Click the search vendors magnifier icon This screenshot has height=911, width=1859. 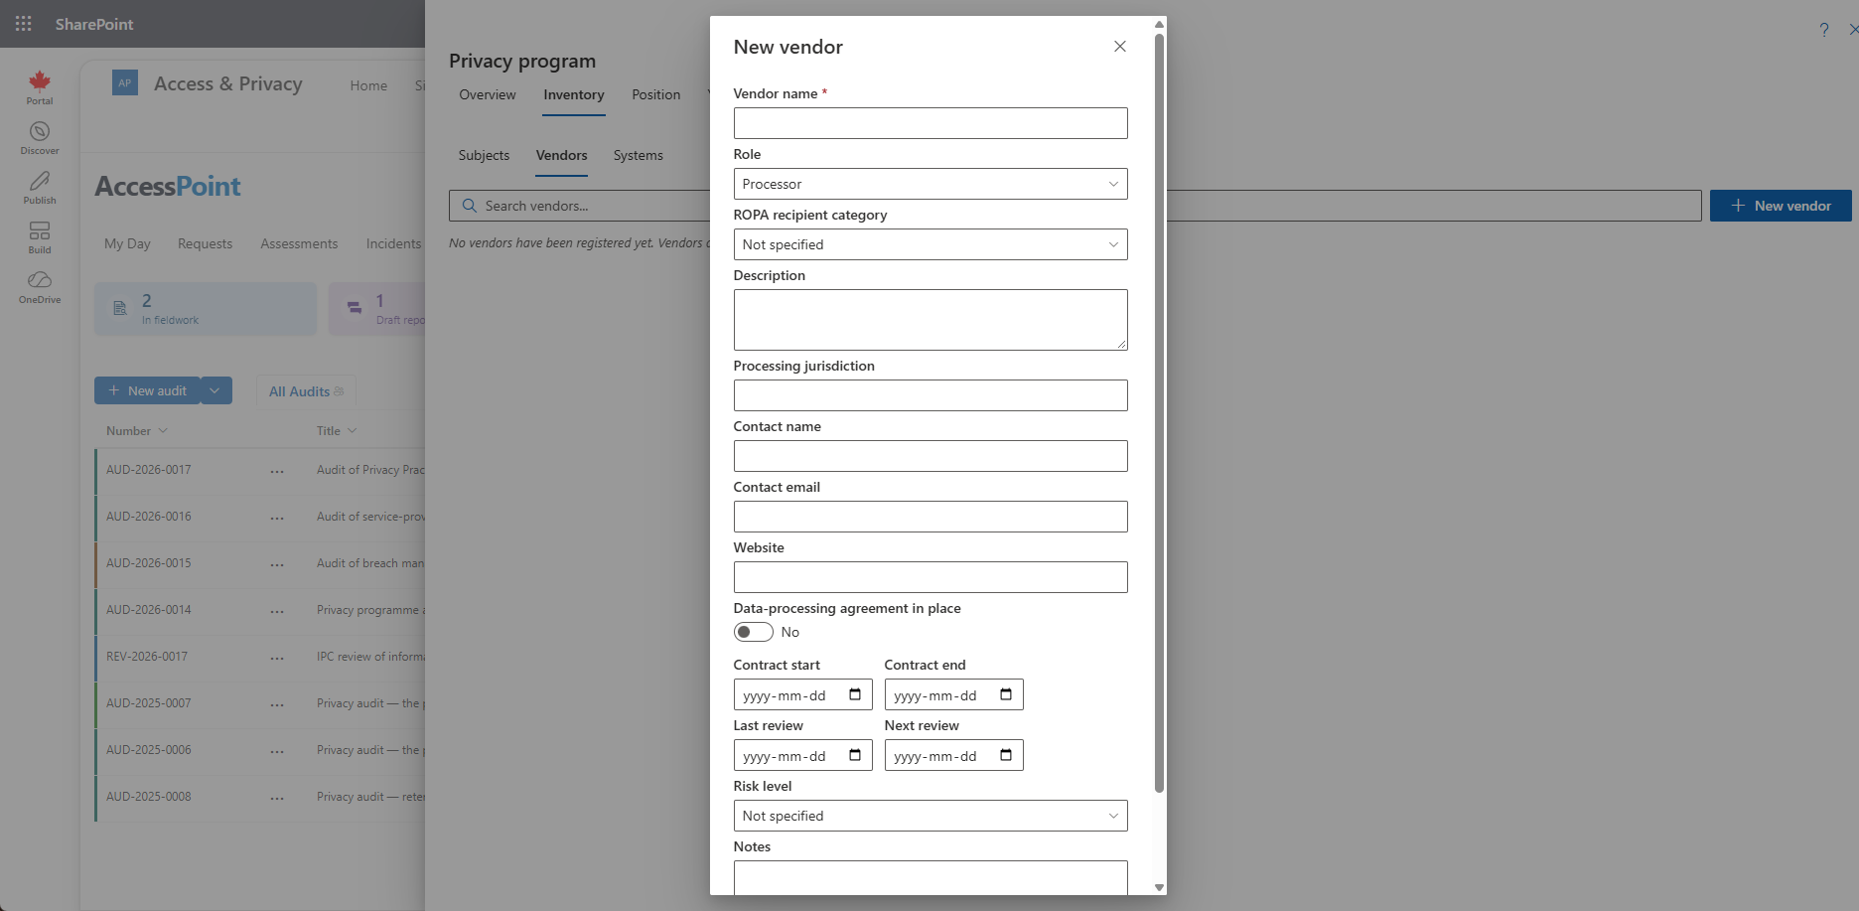click(x=470, y=206)
